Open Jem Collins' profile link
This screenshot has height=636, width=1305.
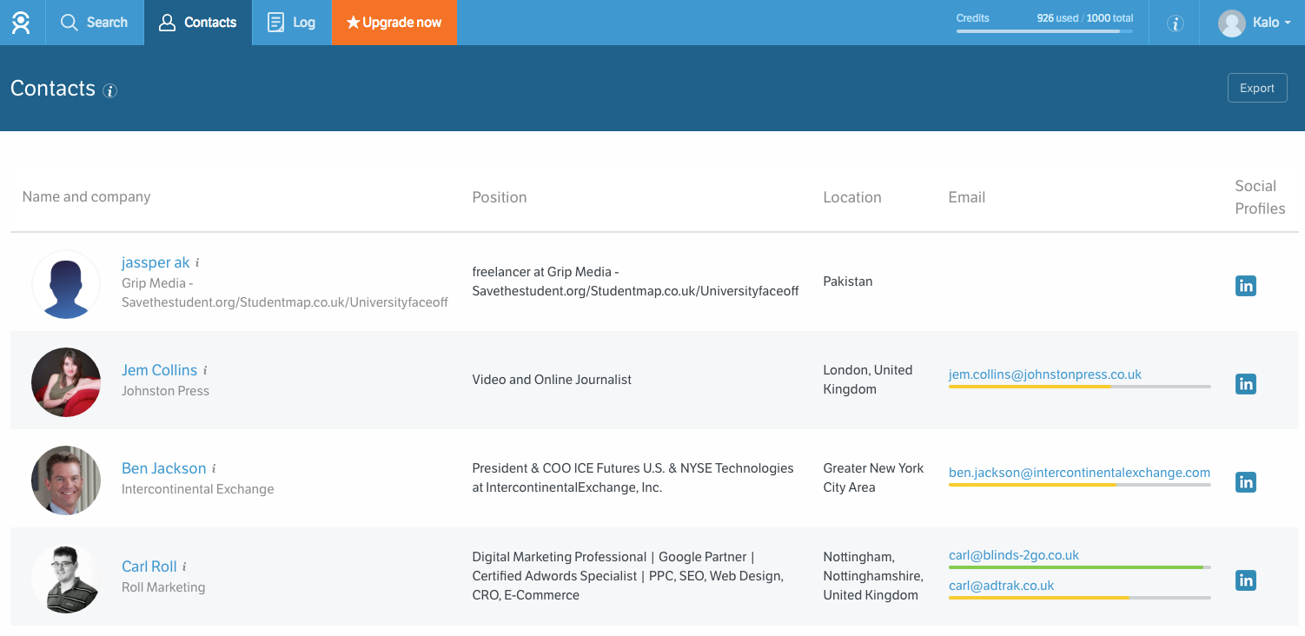pos(159,370)
